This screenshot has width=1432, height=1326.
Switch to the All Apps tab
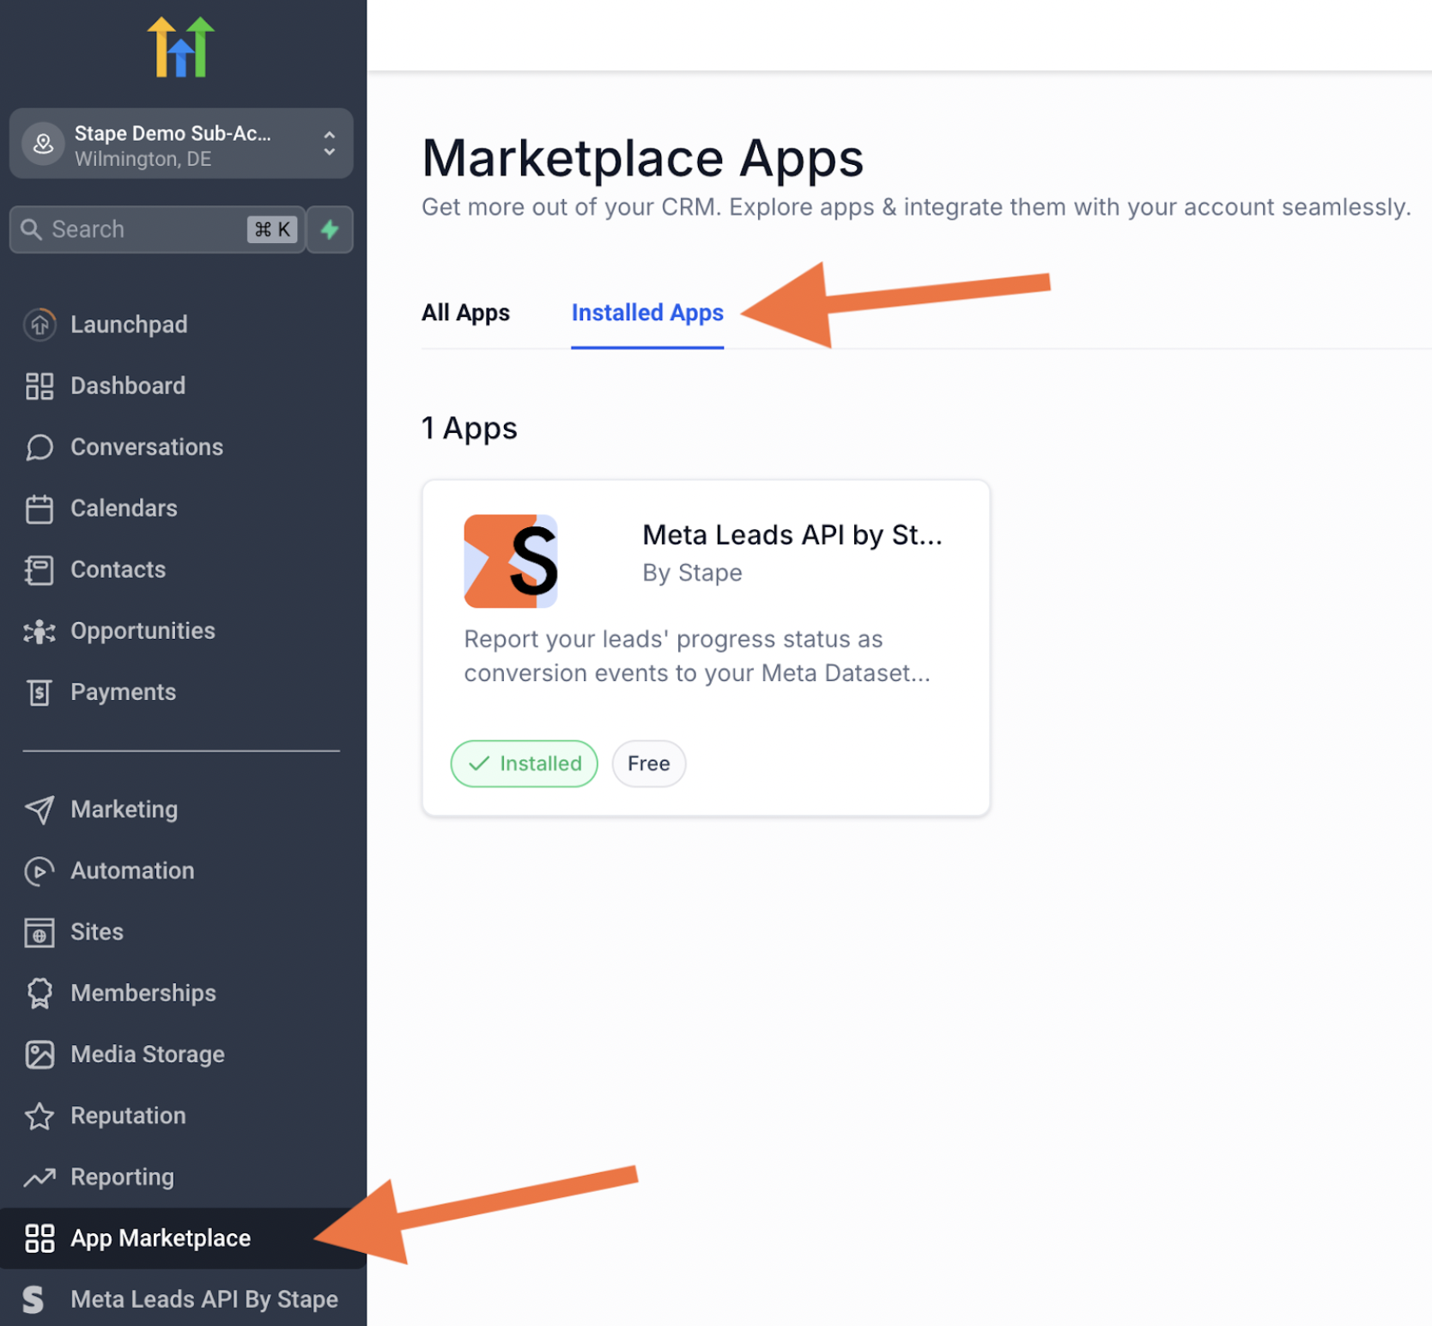(465, 313)
